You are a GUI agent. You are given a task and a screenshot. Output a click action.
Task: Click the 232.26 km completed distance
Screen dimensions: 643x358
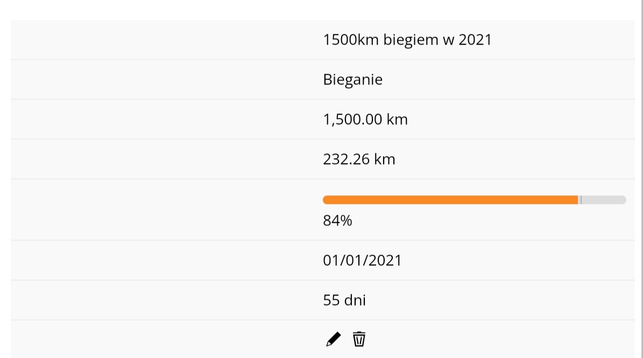pyautogui.click(x=359, y=159)
